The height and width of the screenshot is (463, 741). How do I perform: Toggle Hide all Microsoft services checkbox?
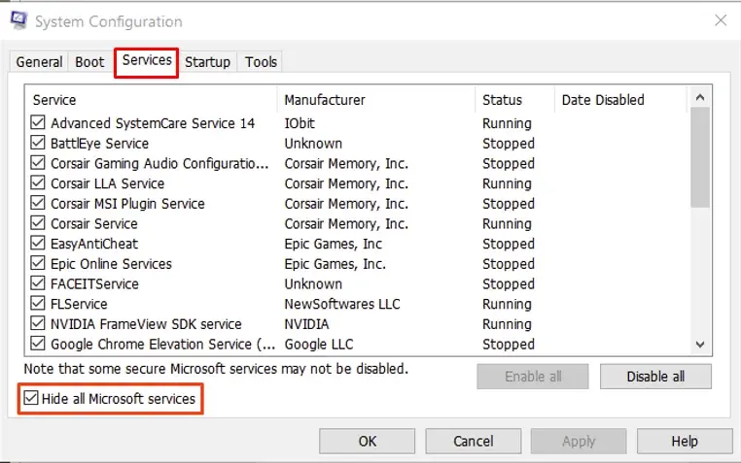click(x=31, y=398)
